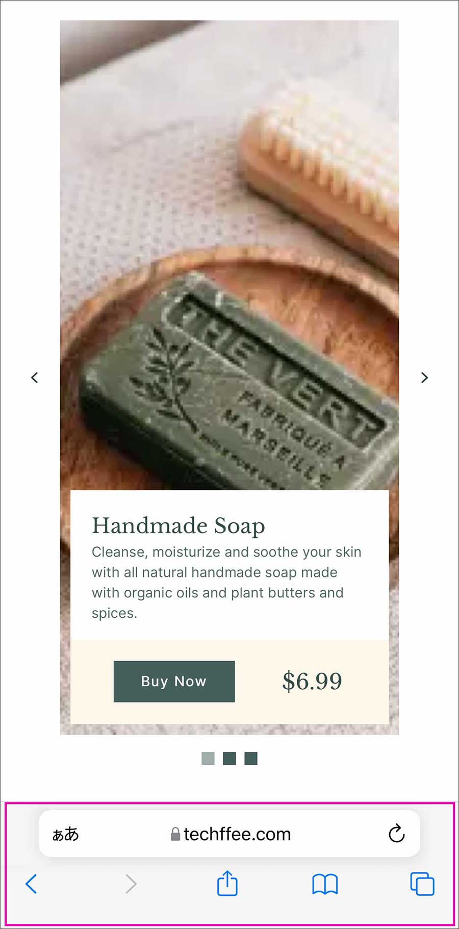Viewport: 459px width, 929px height.
Task: Advance to next slide with right chevron
Action: click(x=424, y=378)
